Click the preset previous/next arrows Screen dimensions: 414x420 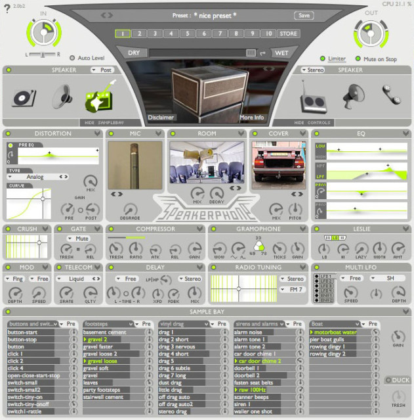click(107, 16)
